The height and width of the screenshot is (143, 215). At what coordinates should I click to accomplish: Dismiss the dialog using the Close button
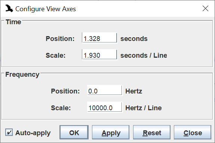coord(193,132)
